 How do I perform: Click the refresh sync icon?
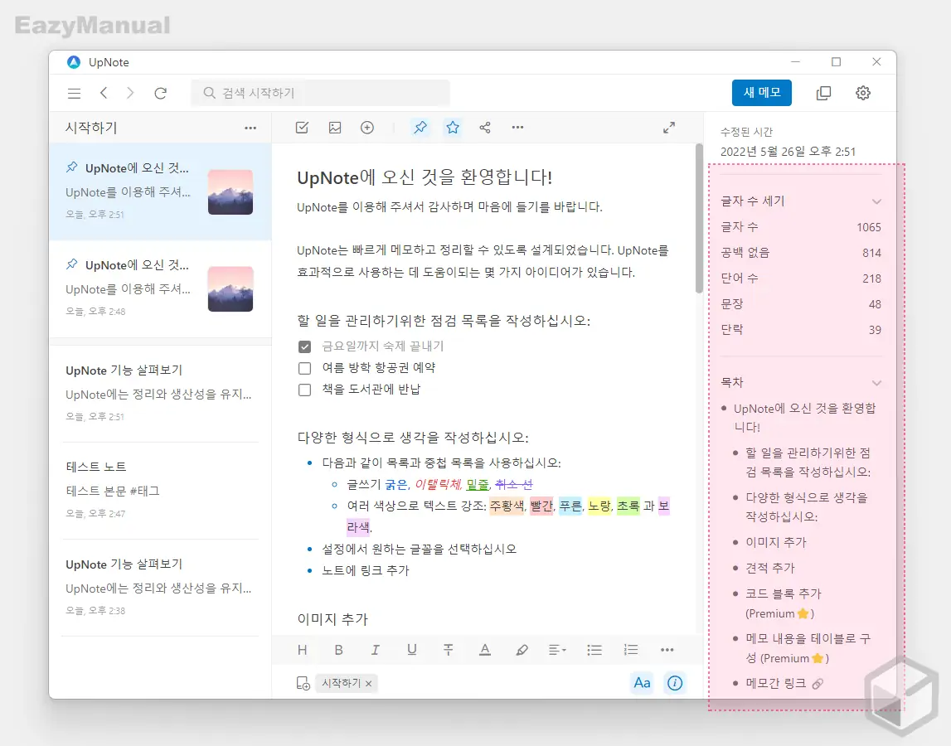[161, 93]
